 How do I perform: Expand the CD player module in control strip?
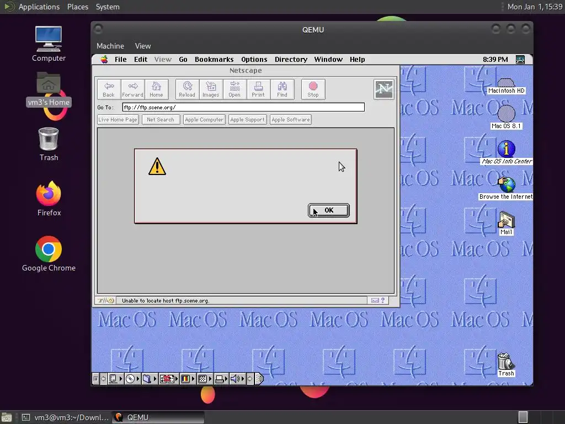(132, 379)
